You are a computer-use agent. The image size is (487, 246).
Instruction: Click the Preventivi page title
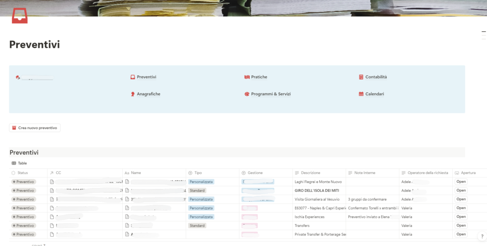(x=34, y=45)
